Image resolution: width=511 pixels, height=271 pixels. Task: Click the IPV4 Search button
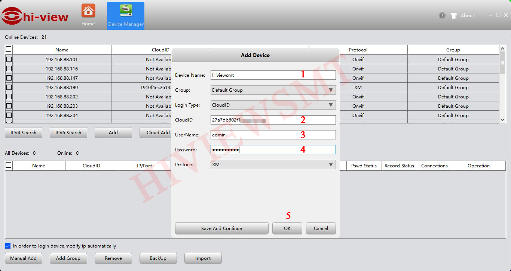click(24, 133)
